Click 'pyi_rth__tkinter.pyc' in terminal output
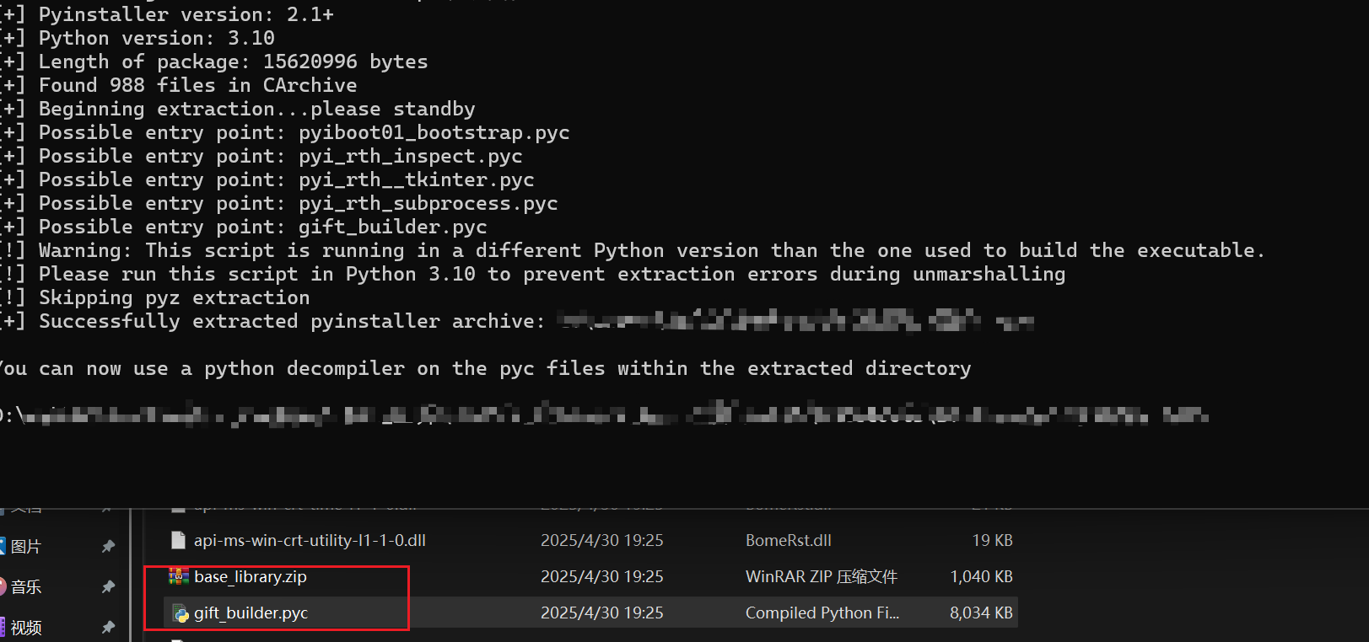 (x=417, y=180)
